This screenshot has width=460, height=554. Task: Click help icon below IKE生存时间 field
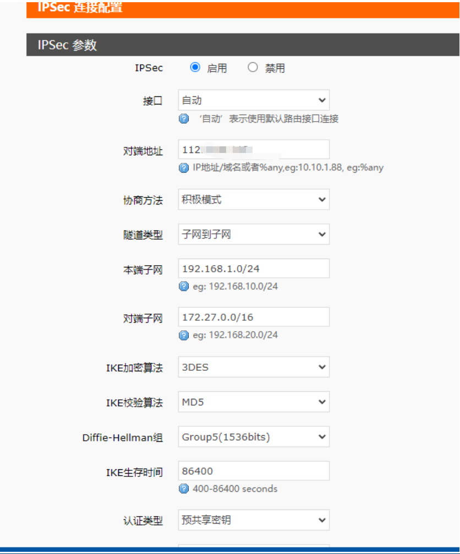[x=184, y=489]
